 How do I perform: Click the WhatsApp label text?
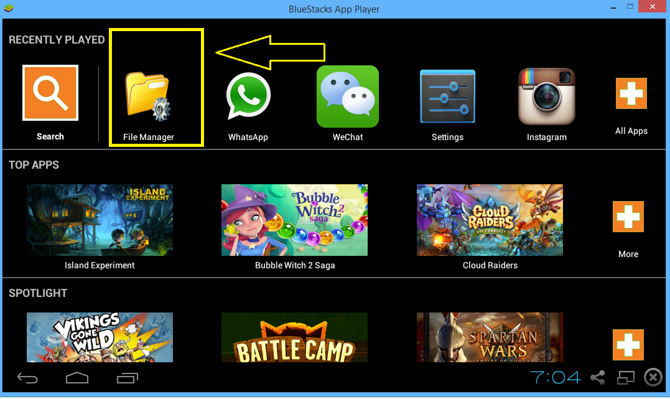248,138
